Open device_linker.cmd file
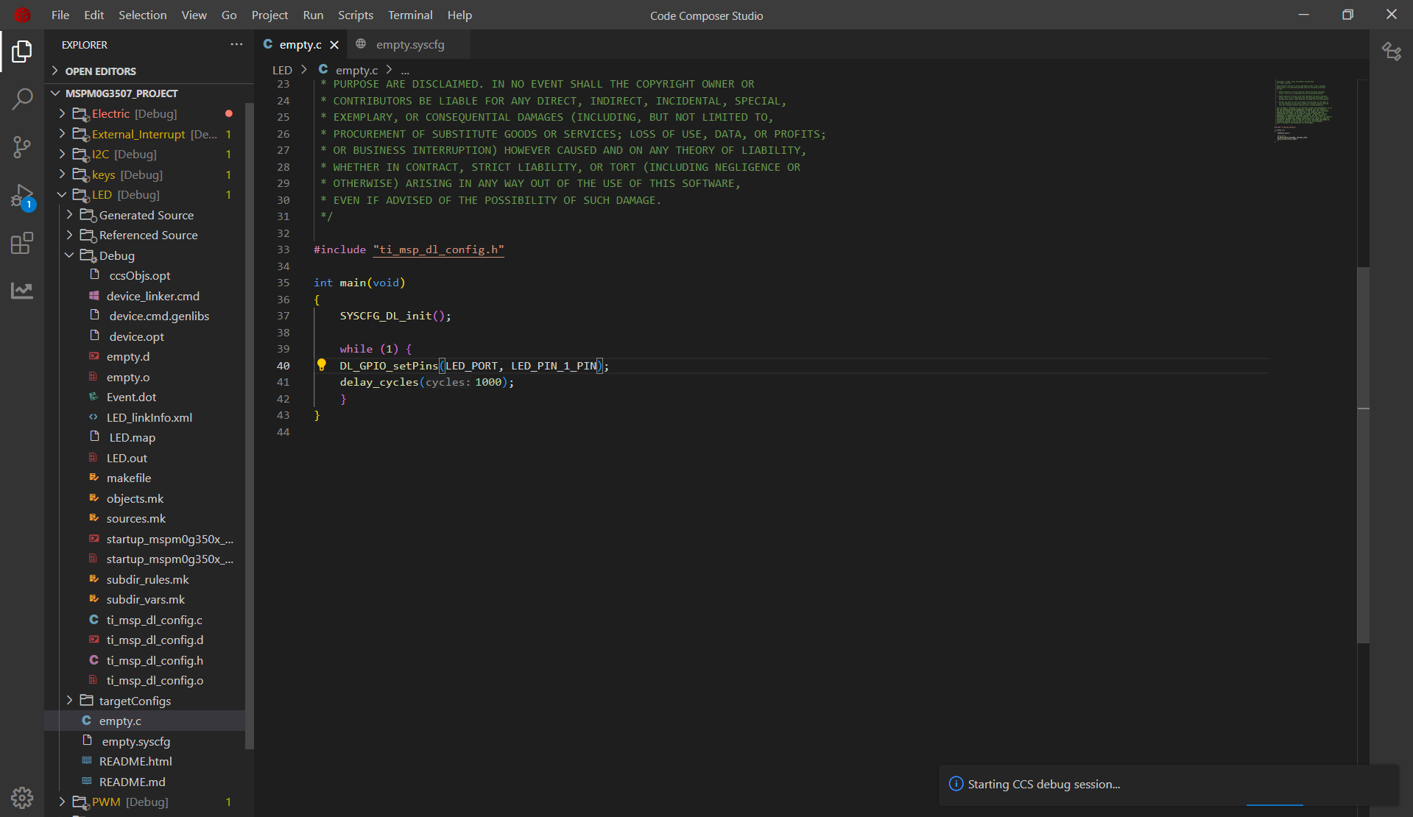Image resolution: width=1413 pixels, height=817 pixels. click(144, 296)
